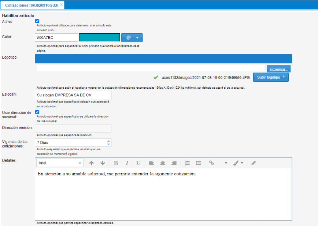Open the color palette picker dropdown
The image size is (318, 226).
point(132,38)
